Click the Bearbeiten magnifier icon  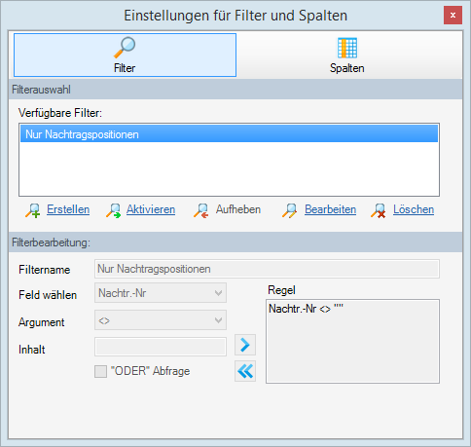click(x=290, y=210)
